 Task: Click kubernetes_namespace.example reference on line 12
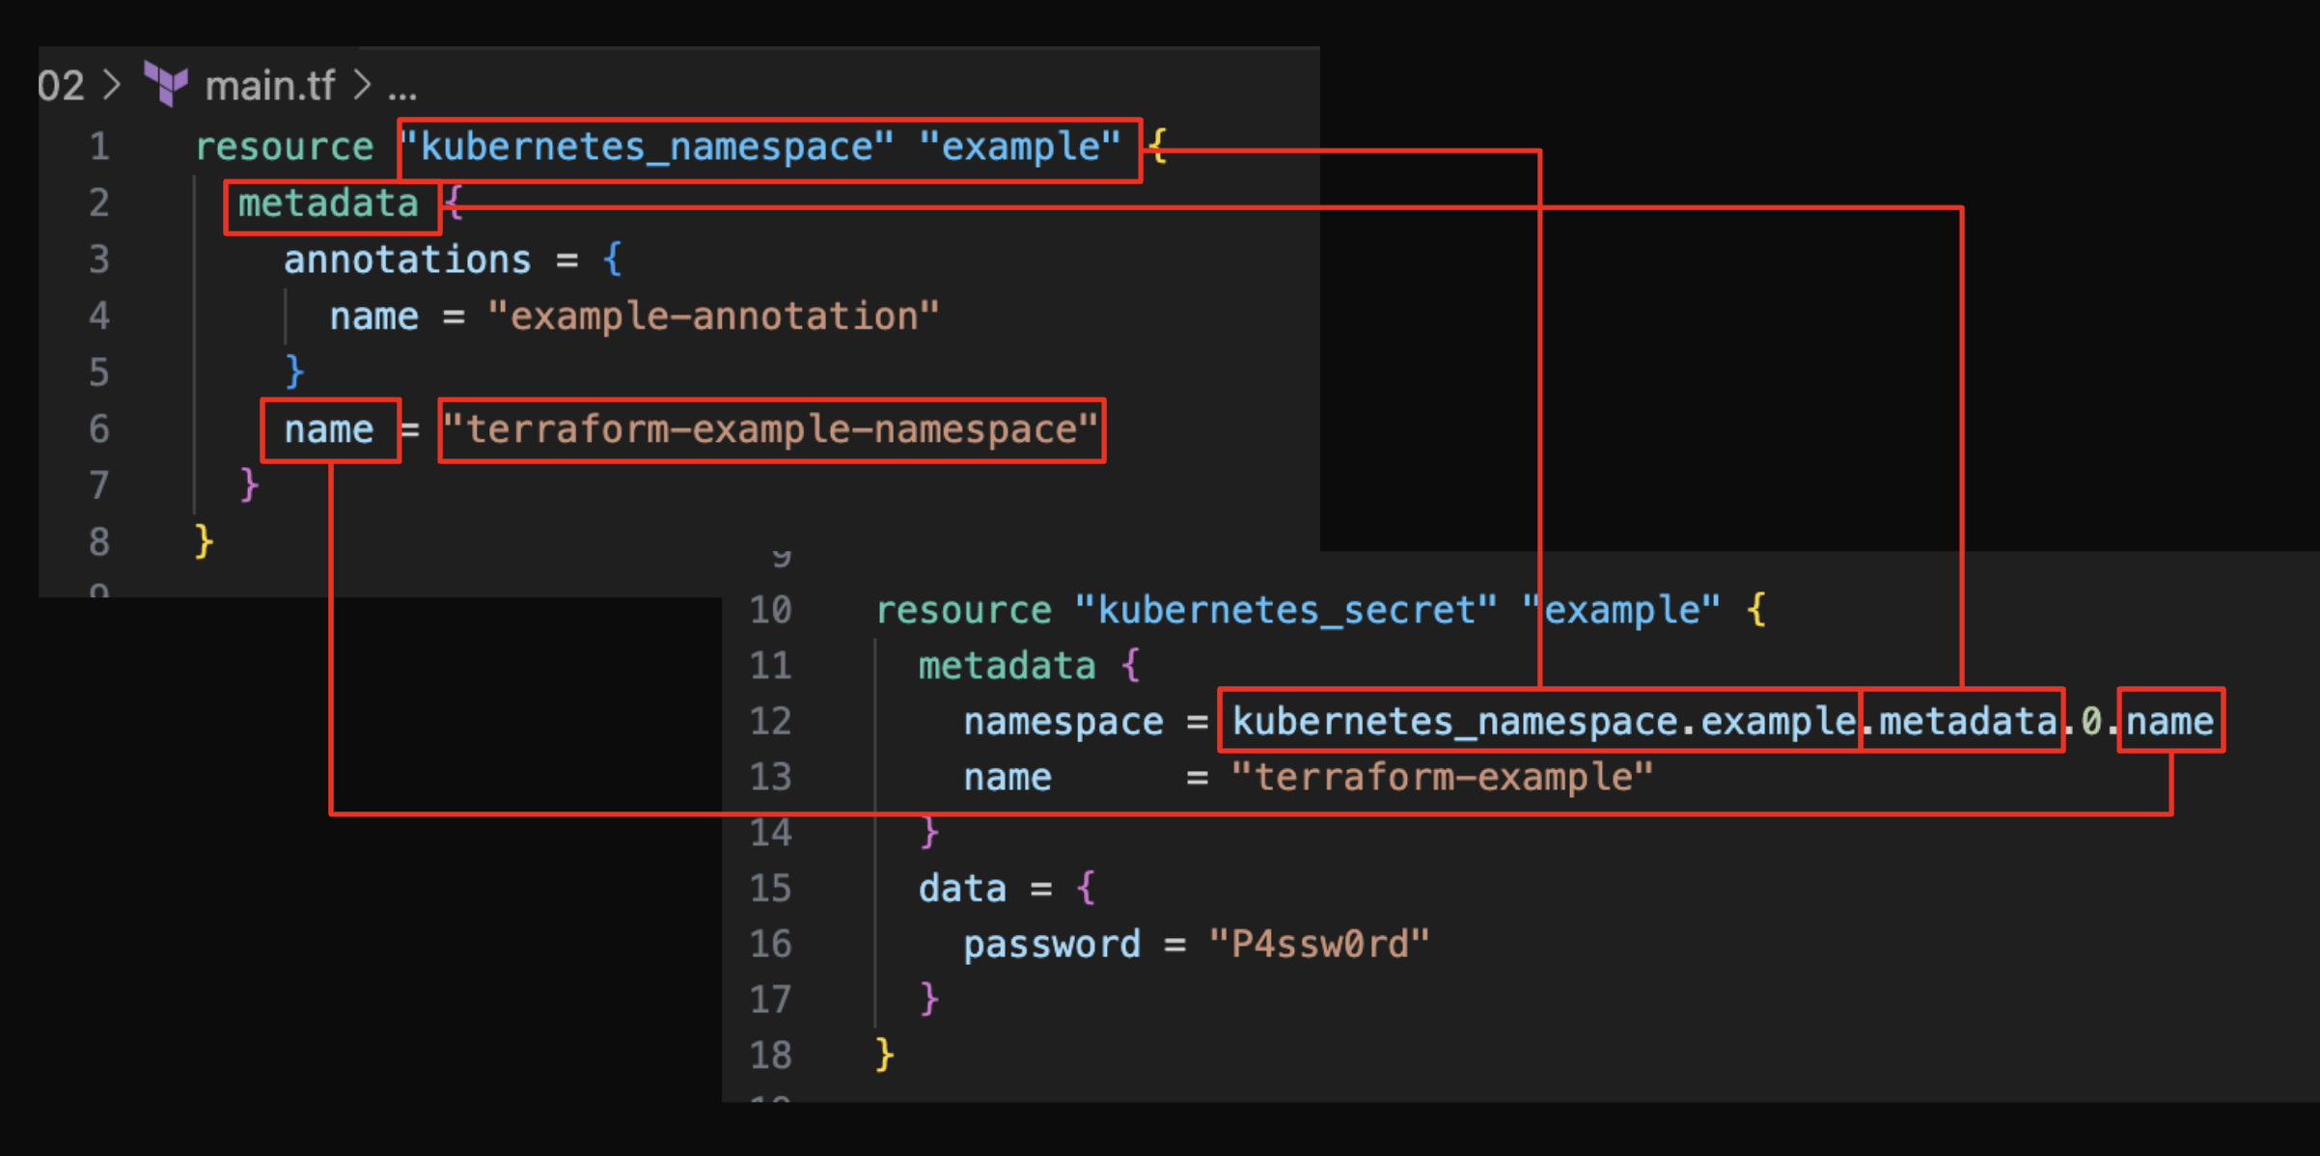(1543, 722)
